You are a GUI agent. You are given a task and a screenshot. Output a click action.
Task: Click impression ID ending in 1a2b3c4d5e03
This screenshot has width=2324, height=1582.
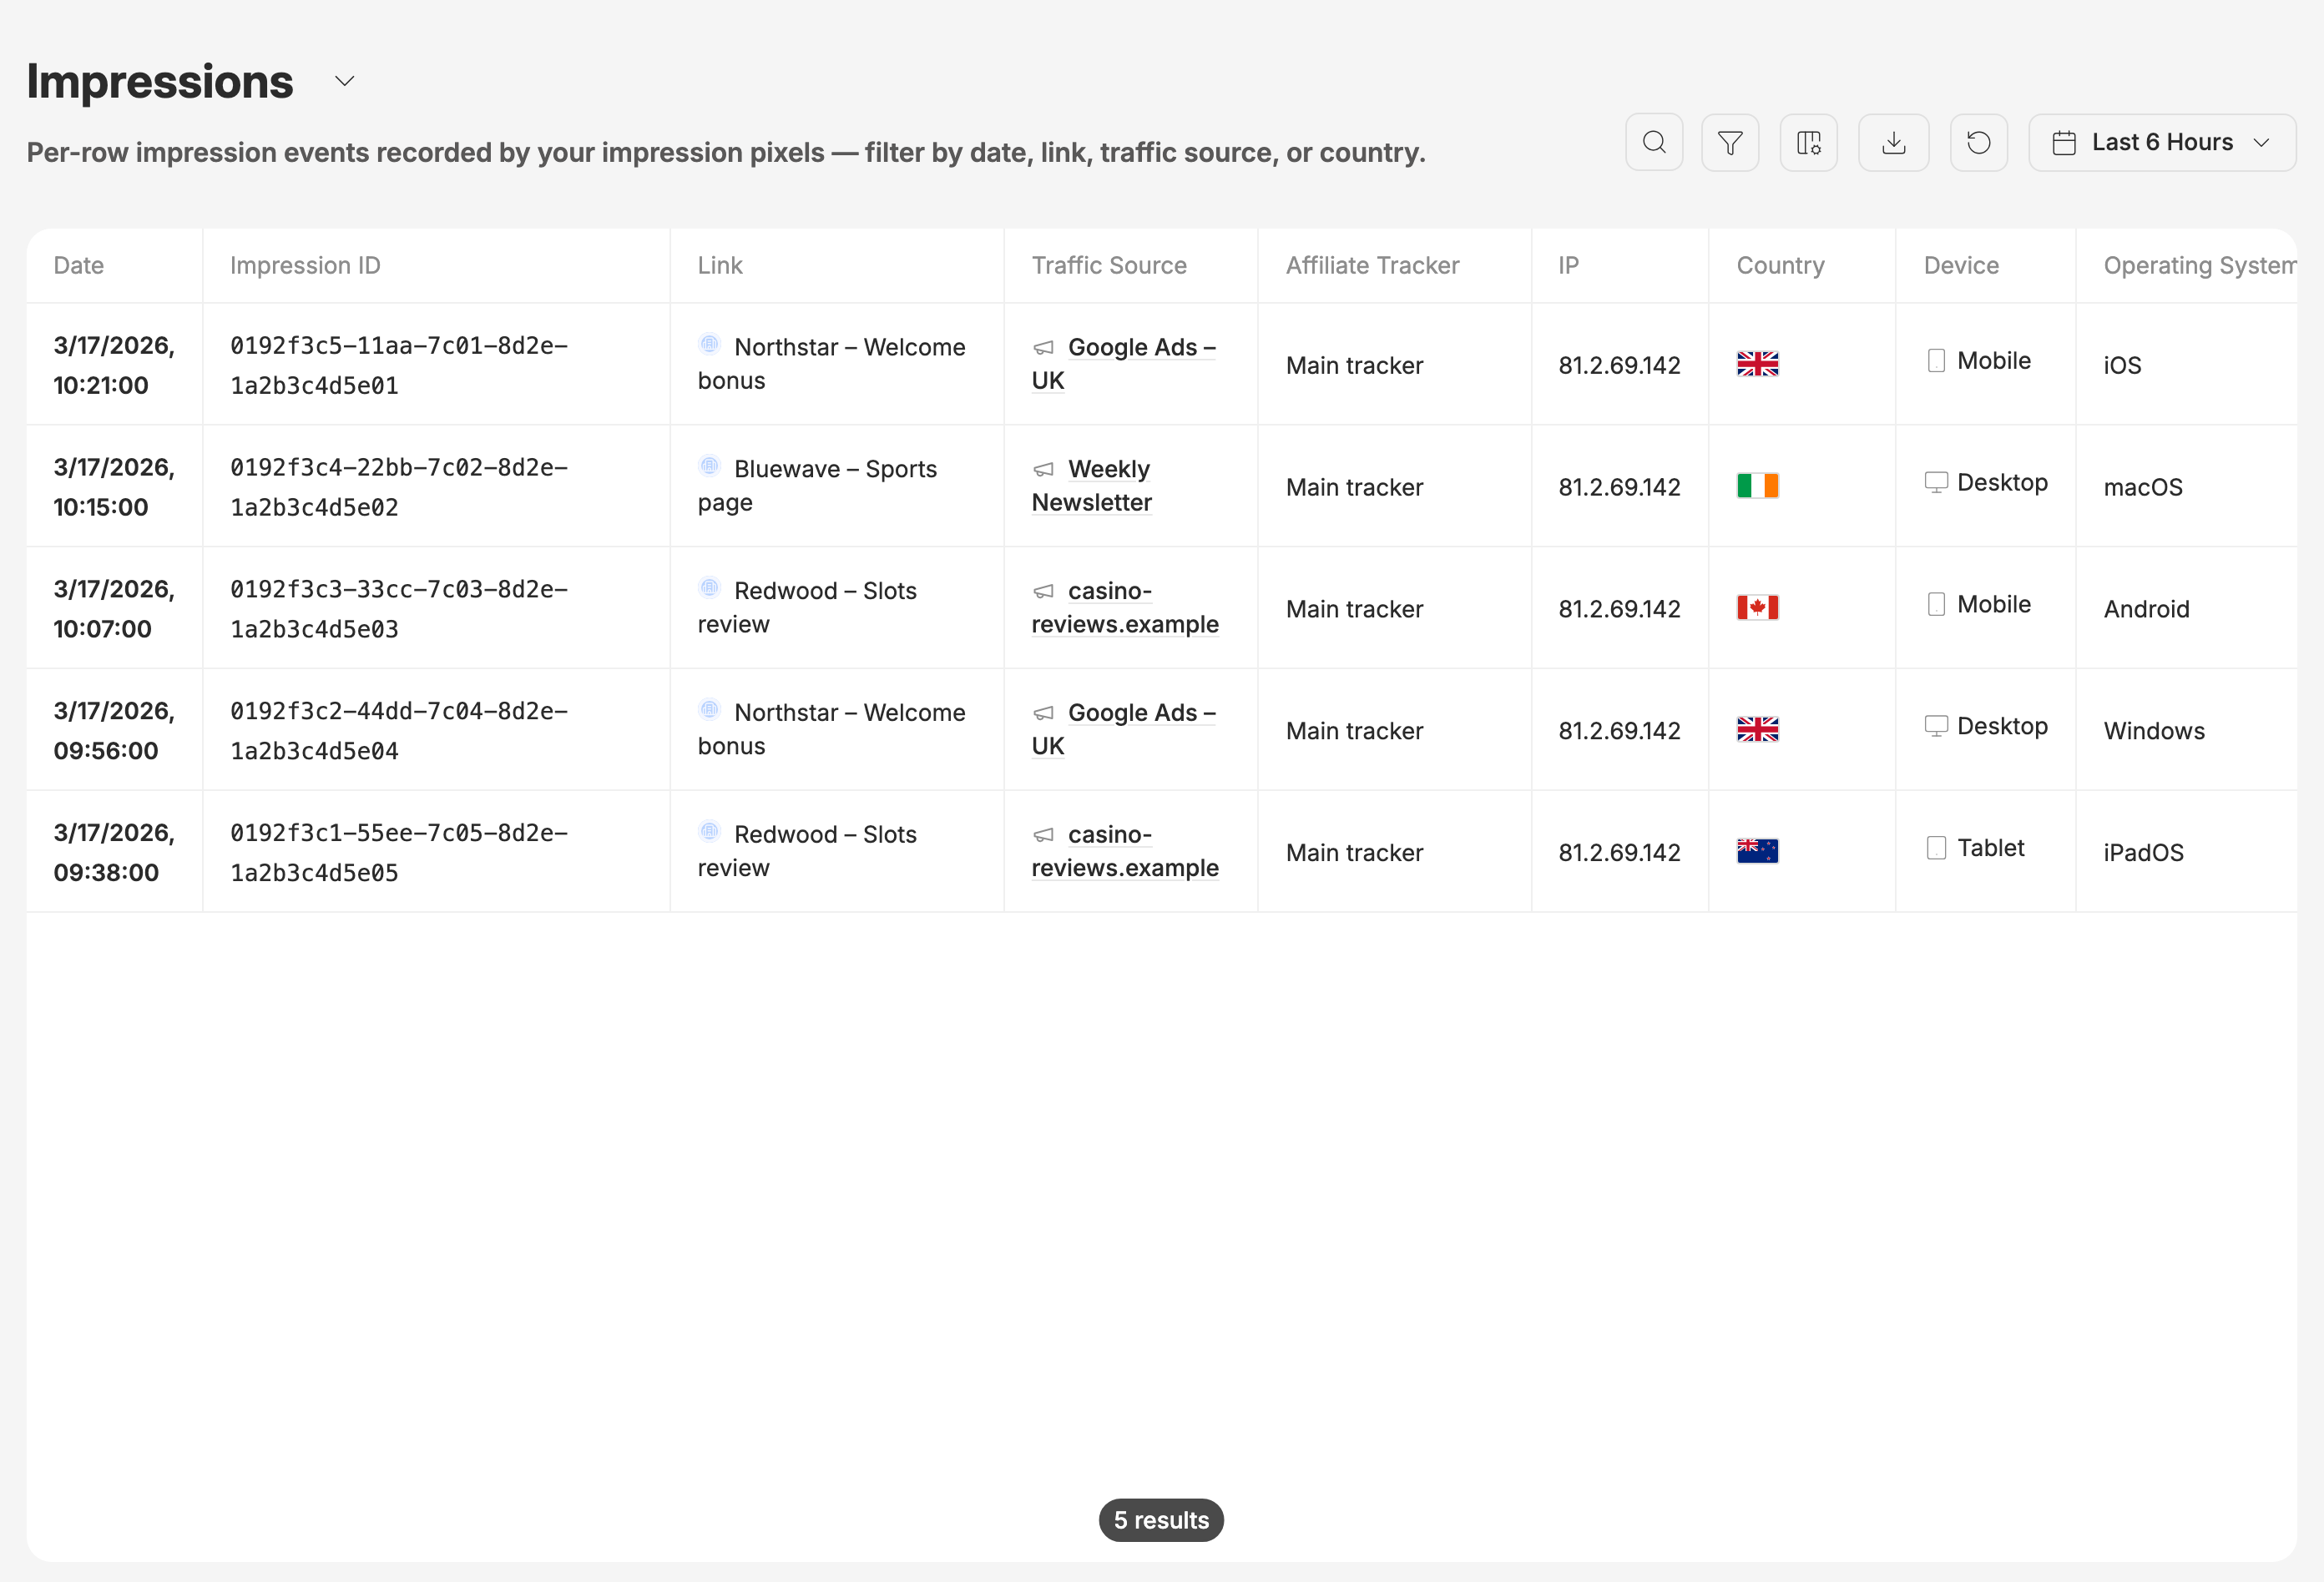pos(399,608)
